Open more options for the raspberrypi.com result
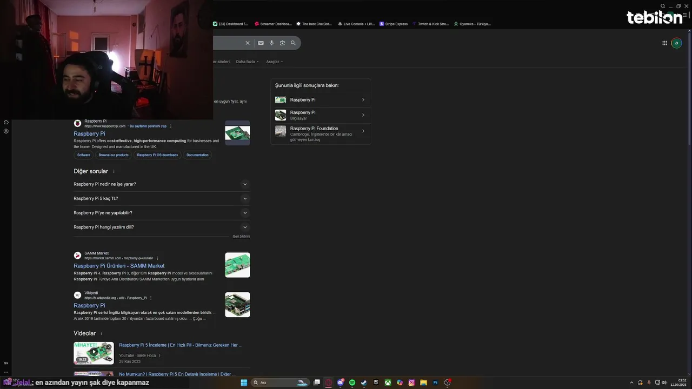The height and width of the screenshot is (389, 692). pos(171,126)
